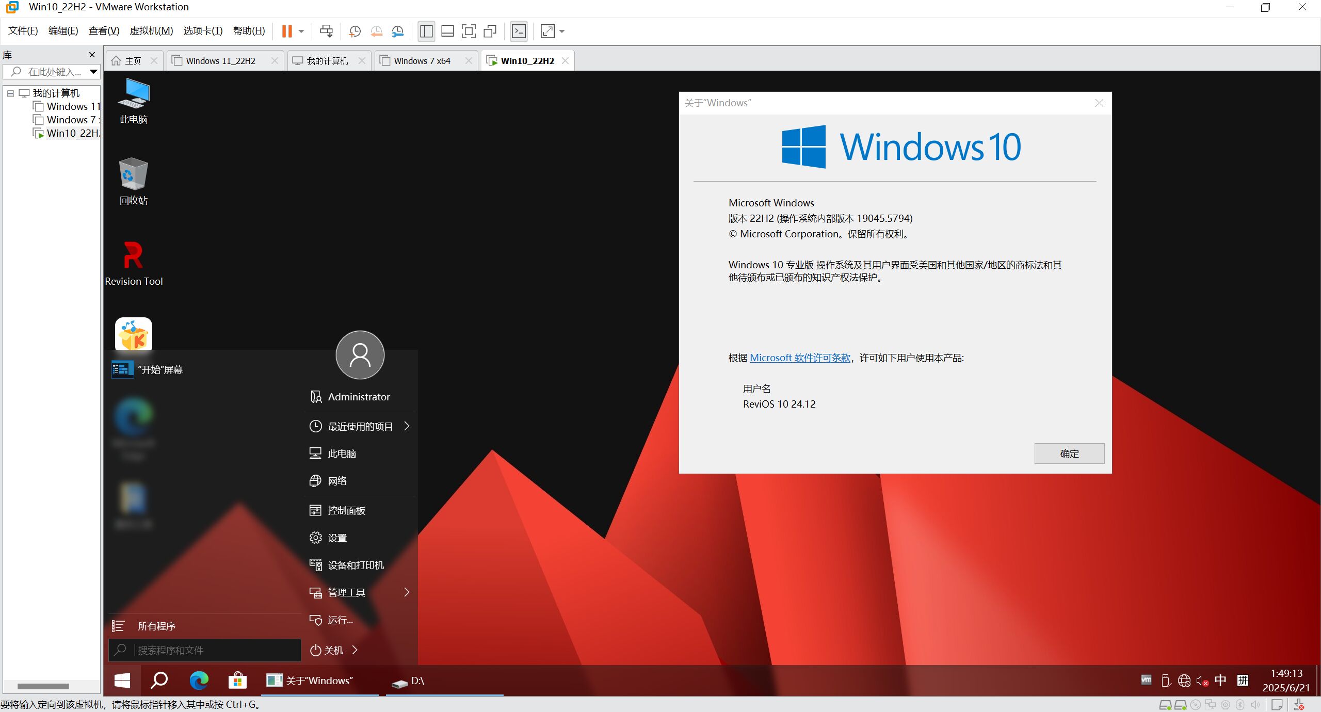Launch Microsoft Edge from the taskbar
The image size is (1321, 712).
tap(199, 681)
